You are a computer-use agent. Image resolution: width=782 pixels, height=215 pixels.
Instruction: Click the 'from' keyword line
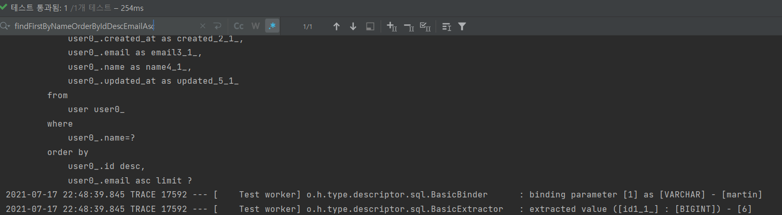point(58,96)
